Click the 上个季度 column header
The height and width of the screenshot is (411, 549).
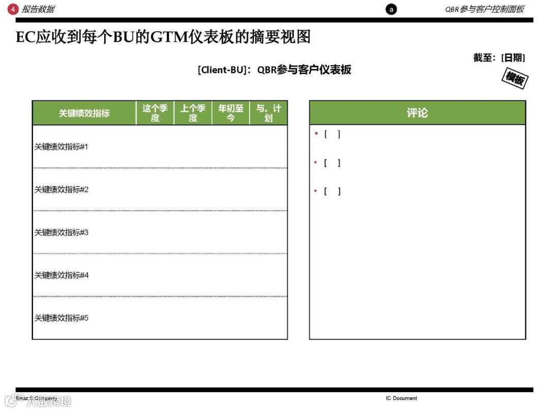[193, 113]
